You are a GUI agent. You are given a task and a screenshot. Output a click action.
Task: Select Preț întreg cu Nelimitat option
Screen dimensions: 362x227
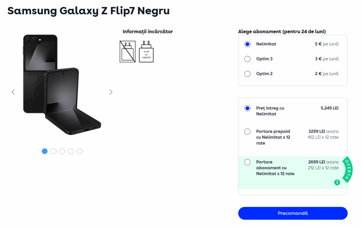pos(247,108)
